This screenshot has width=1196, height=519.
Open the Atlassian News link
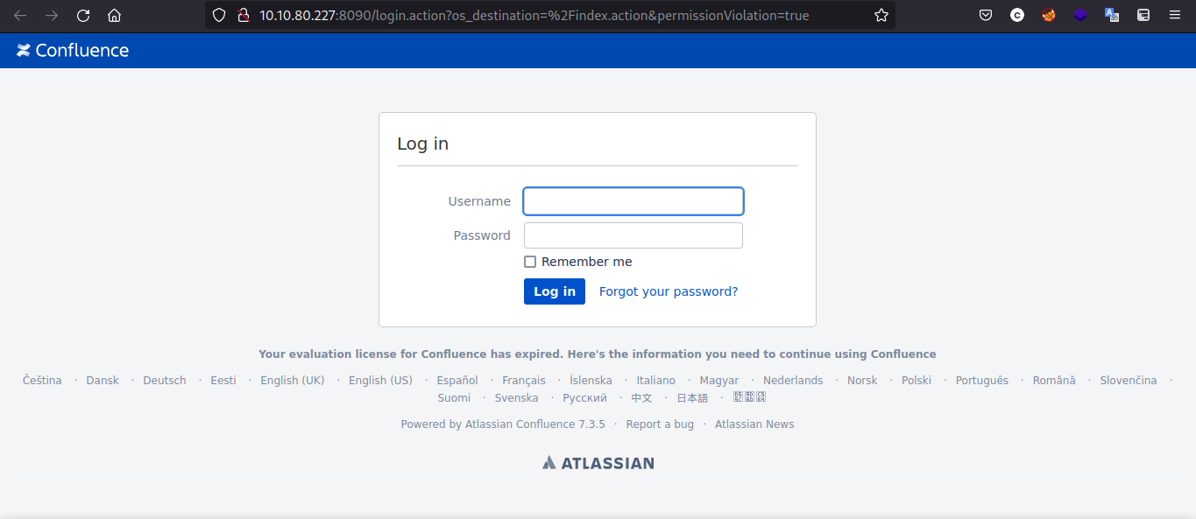point(754,424)
